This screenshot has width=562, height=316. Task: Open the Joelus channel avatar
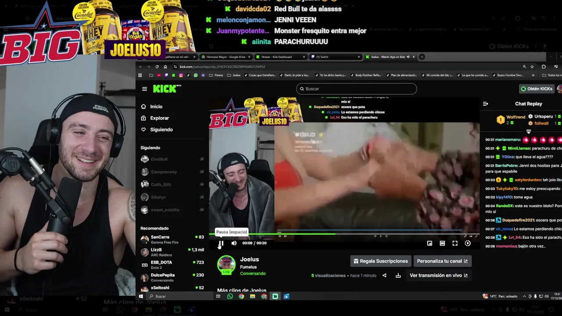point(227,265)
